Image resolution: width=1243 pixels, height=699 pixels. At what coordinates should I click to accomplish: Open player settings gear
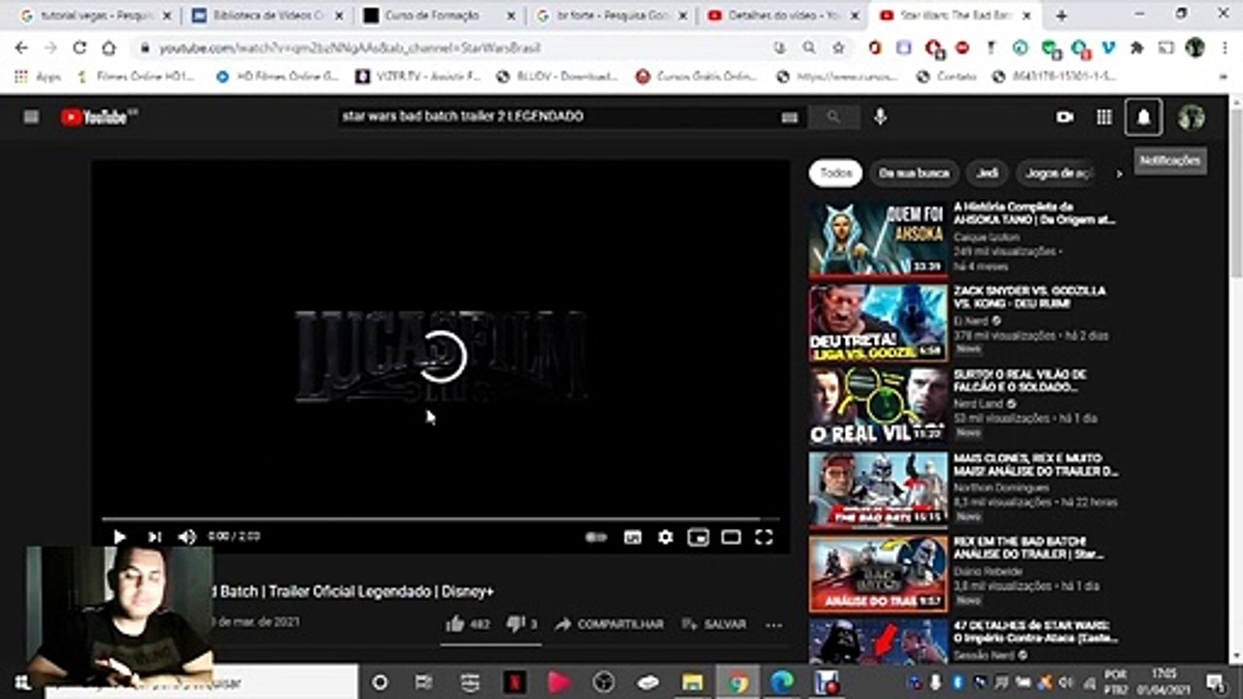(665, 537)
